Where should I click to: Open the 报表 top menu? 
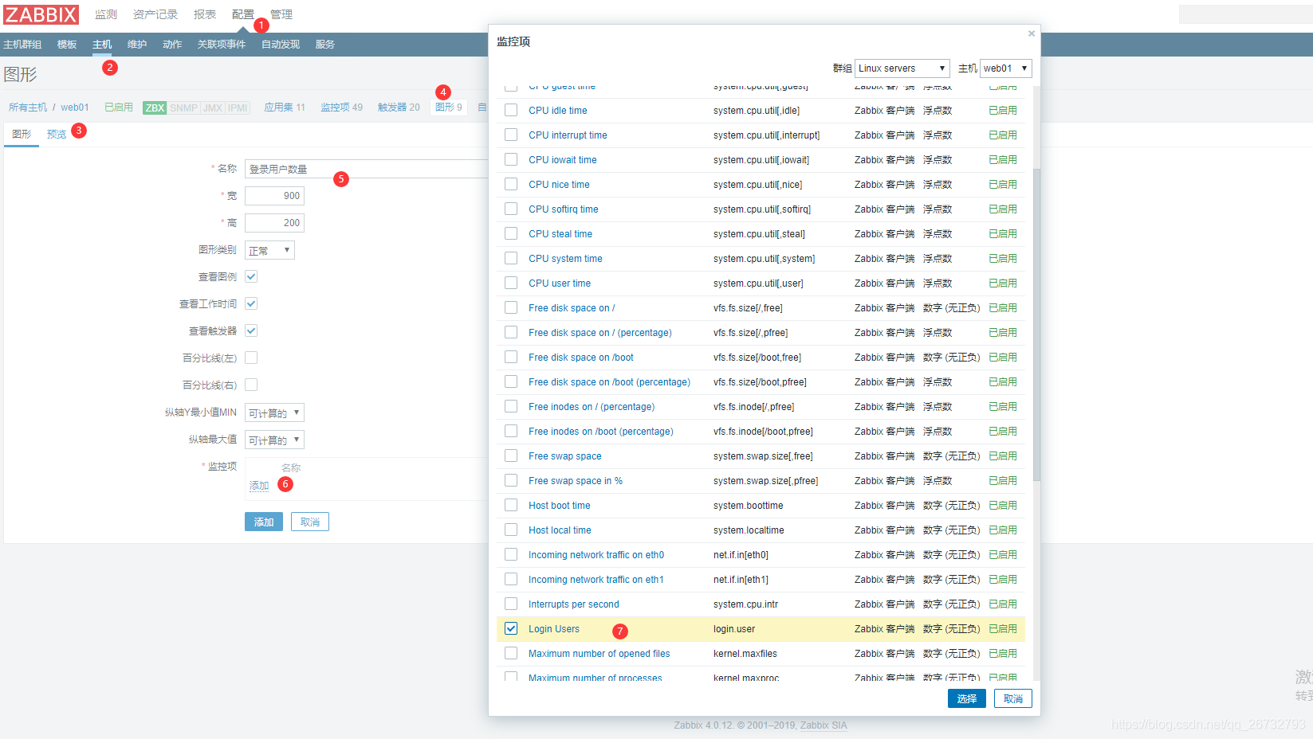point(205,14)
